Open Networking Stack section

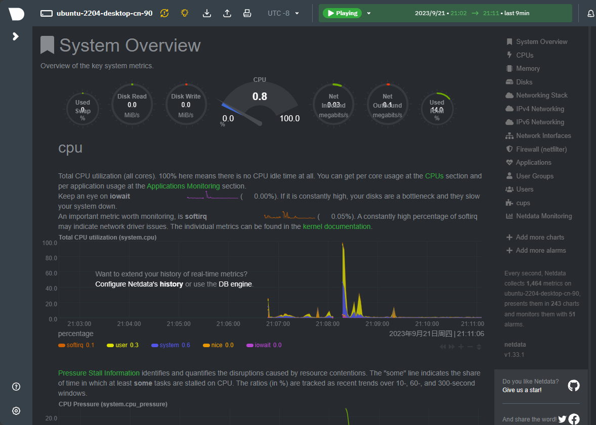tap(537, 96)
